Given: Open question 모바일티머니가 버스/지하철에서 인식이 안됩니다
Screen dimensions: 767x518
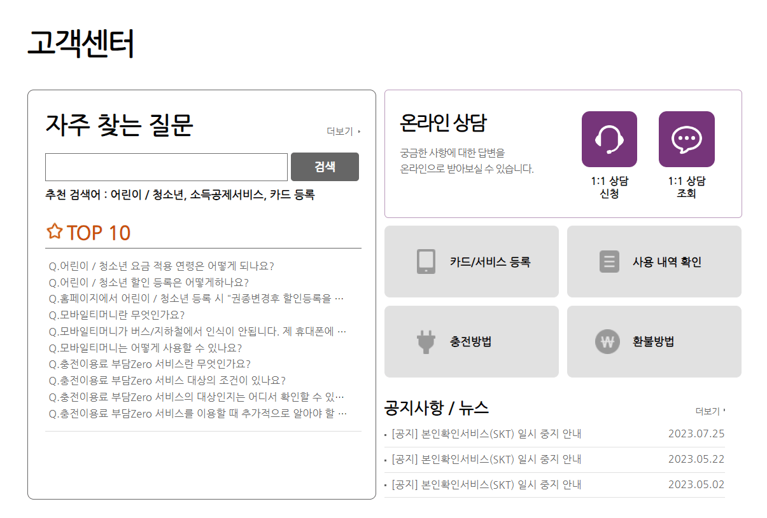Looking at the screenshot, I should coord(197,332).
